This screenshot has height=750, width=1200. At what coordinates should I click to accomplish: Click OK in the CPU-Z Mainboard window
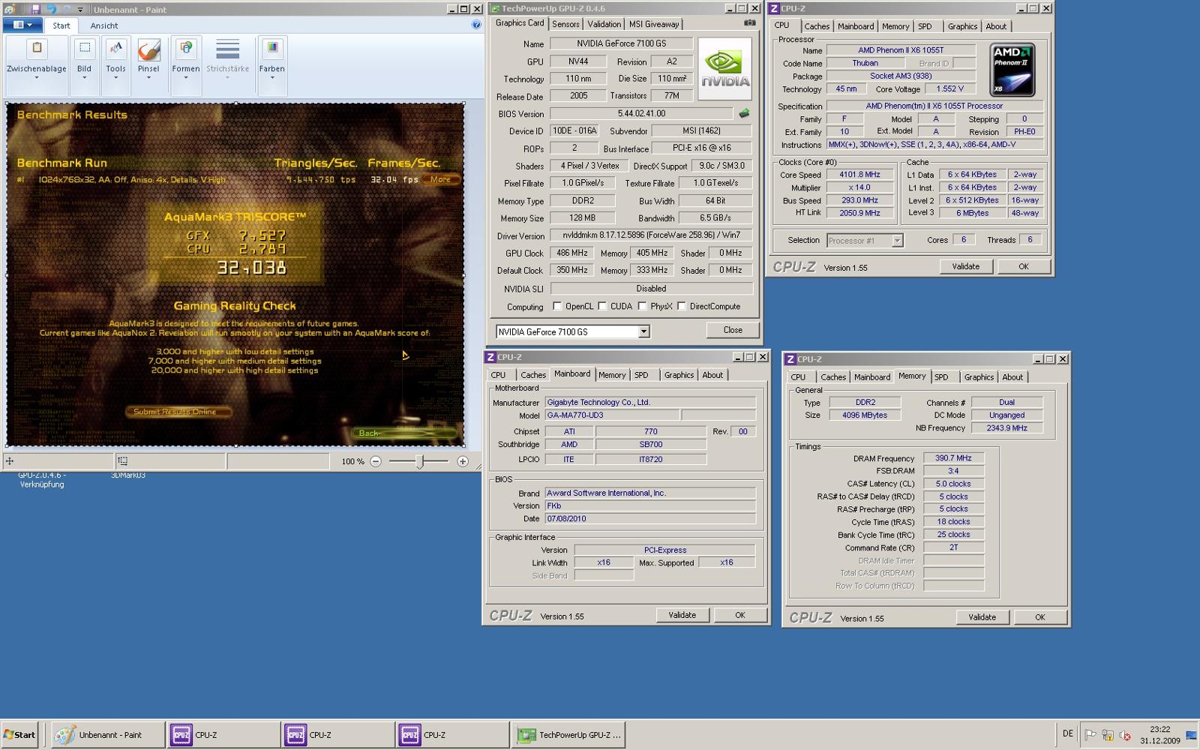pyautogui.click(x=740, y=615)
